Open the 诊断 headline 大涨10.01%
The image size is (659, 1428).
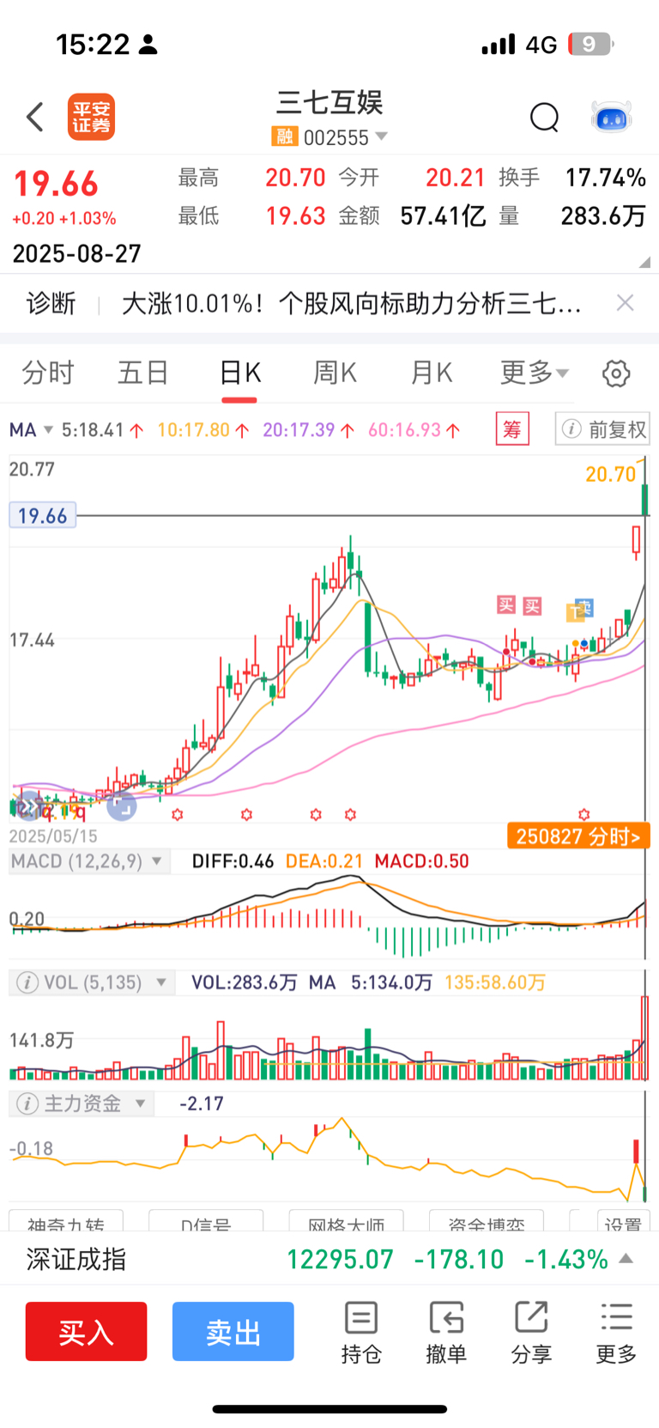click(353, 303)
